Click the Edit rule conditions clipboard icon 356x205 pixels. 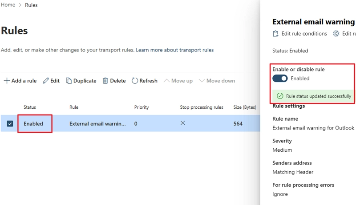pos(276,34)
